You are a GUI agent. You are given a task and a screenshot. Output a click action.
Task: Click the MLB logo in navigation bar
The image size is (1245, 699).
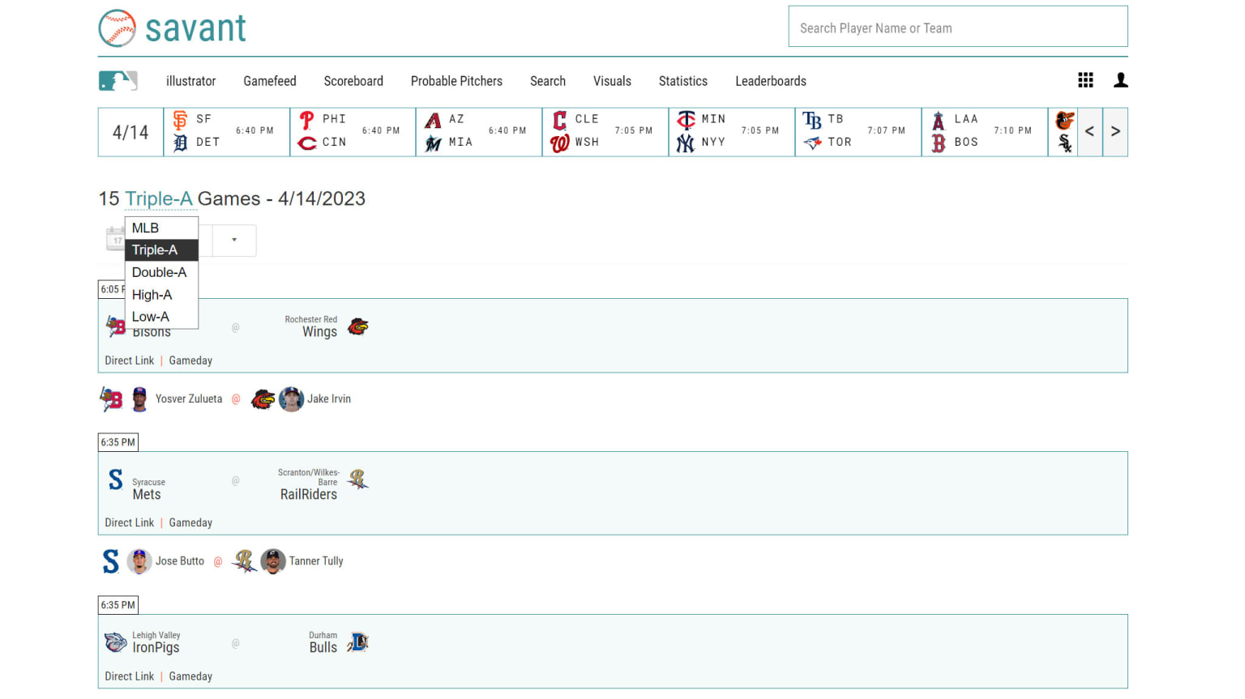coord(118,81)
